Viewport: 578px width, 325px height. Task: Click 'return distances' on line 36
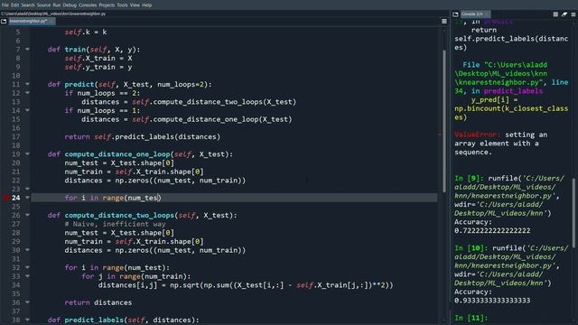point(98,302)
